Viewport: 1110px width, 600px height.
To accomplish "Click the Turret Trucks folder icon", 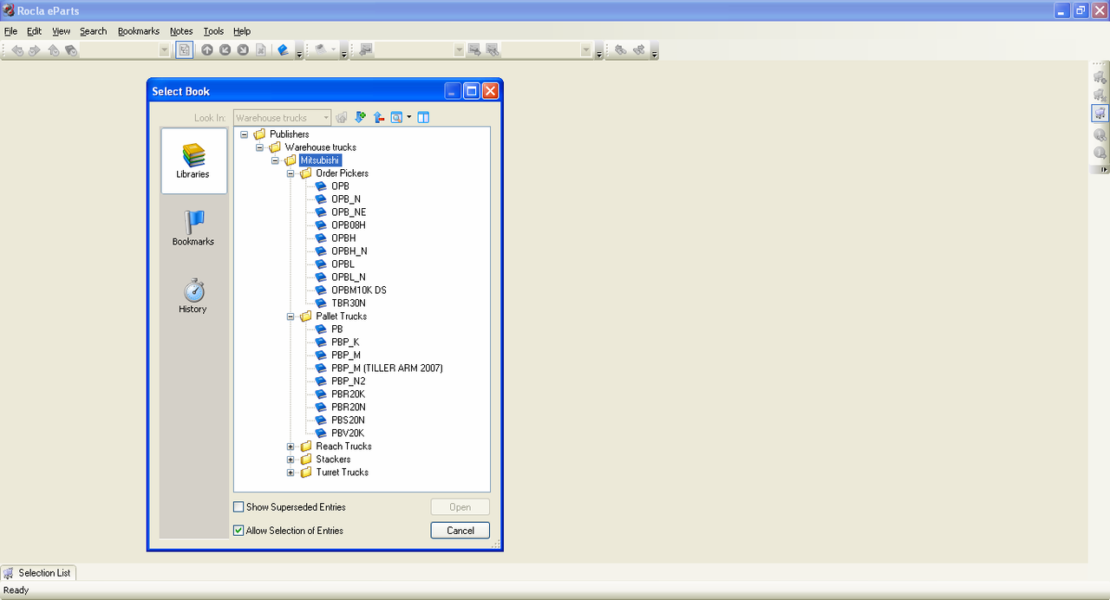I will coord(306,473).
